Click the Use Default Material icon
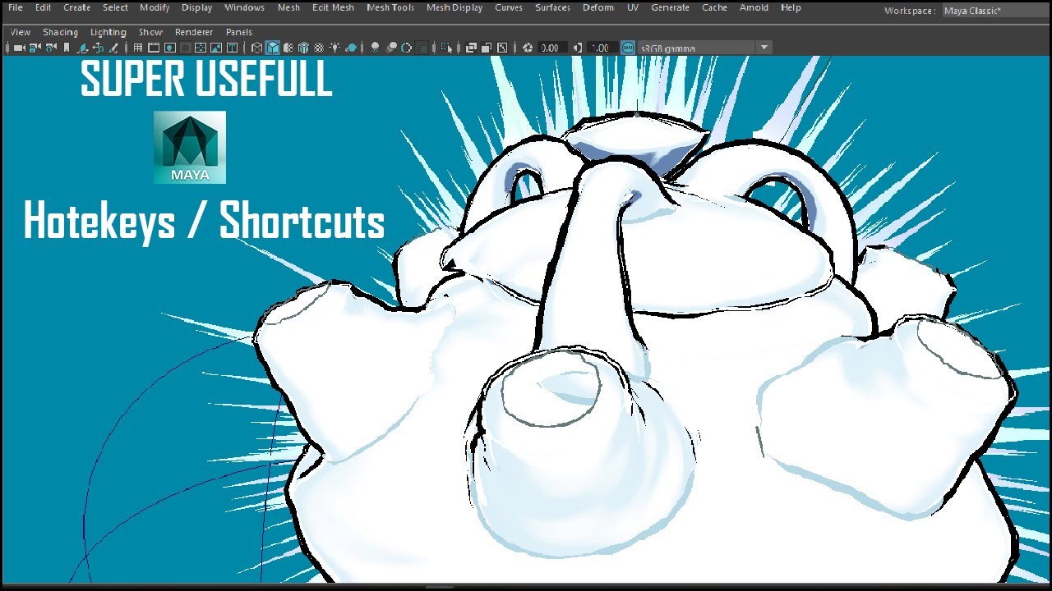 click(x=288, y=48)
